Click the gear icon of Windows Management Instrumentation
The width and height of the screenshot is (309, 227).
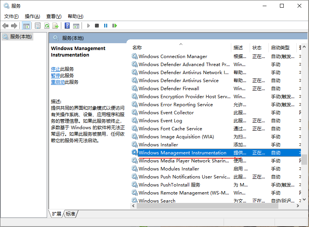135,152
